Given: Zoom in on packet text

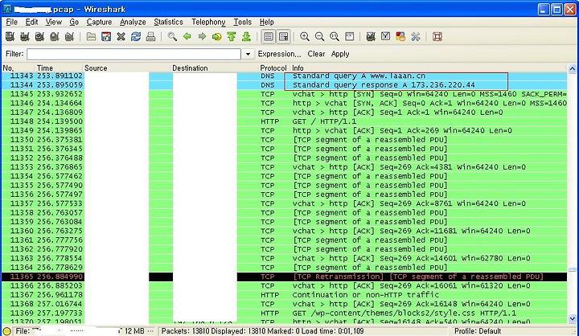Looking at the screenshot, I should point(305,36).
